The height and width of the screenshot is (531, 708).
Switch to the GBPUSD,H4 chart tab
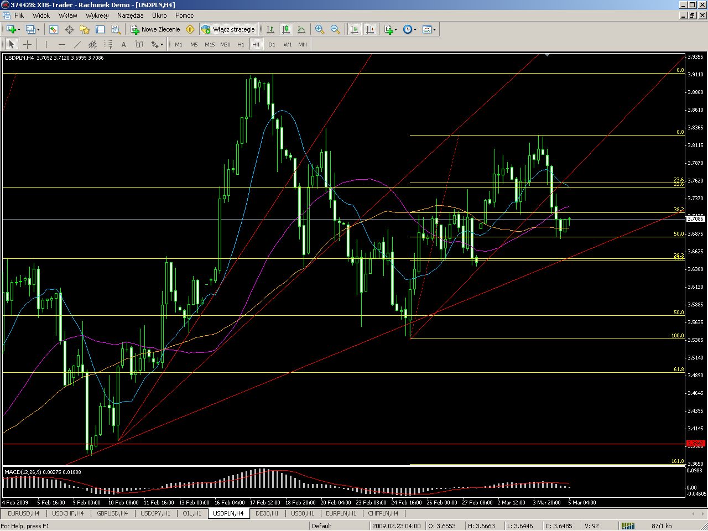pos(112,513)
